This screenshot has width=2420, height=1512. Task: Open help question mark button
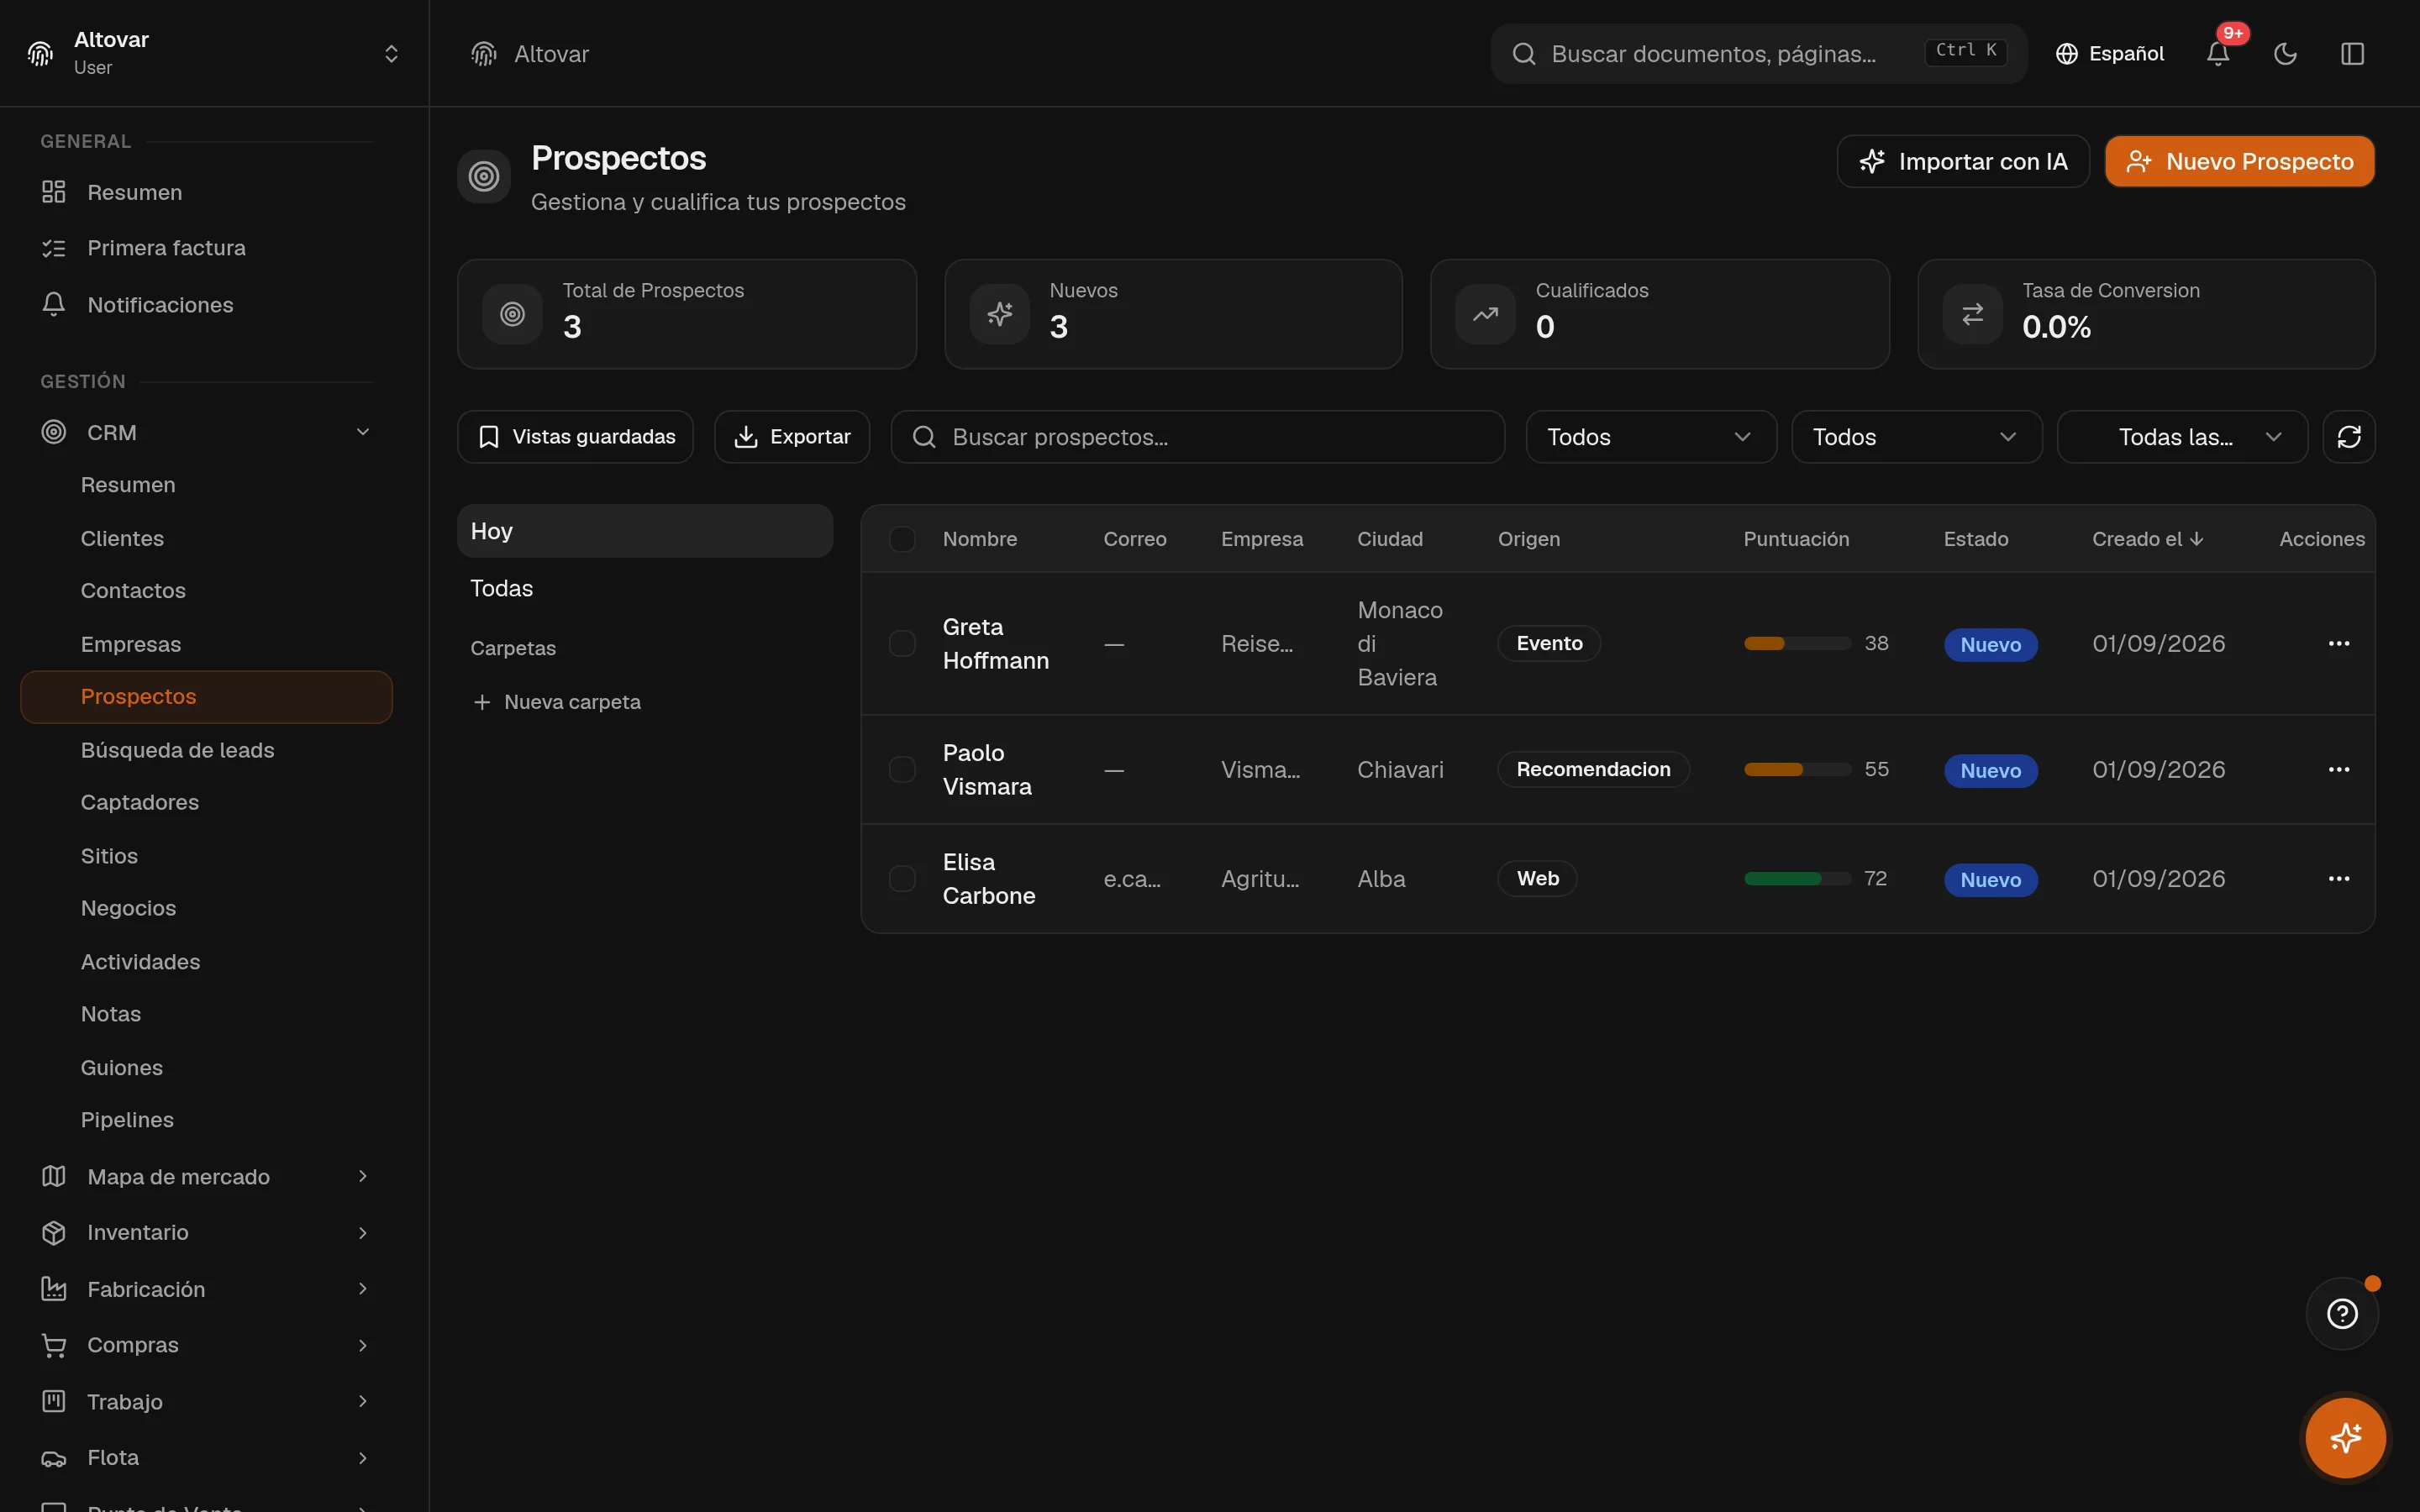(2342, 1313)
